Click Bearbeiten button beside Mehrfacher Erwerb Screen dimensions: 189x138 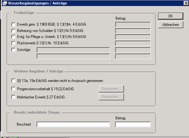(111, 97)
